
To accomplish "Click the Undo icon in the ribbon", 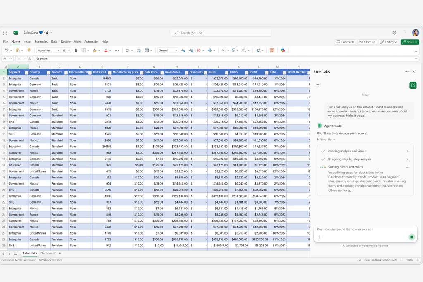I will [x=6, y=50].
